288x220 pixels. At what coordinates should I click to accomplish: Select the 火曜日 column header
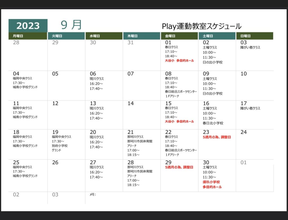click(66, 36)
